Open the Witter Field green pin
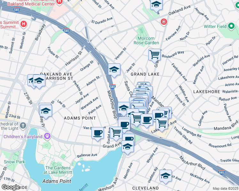239x191 pixels. coord(231,26)
